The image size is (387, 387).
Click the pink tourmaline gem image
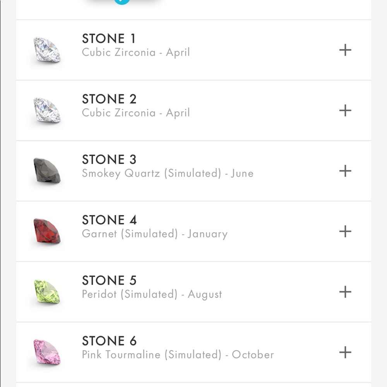(47, 352)
